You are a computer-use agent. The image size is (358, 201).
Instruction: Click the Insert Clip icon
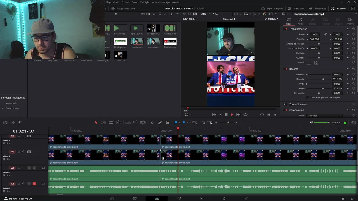tap(128, 122)
